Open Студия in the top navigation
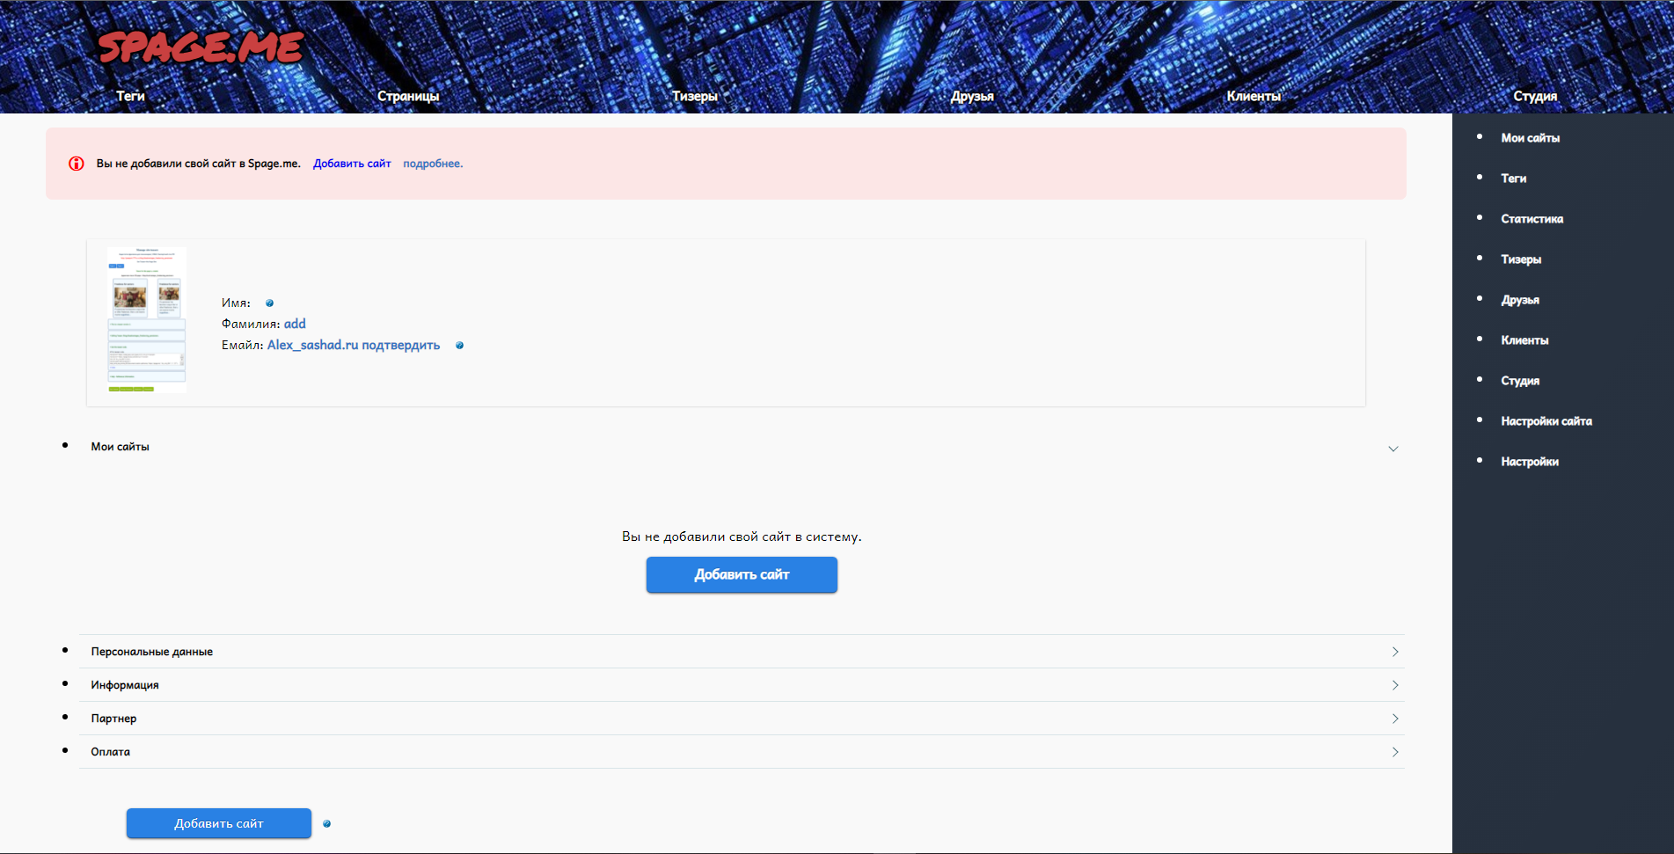 [x=1535, y=96]
